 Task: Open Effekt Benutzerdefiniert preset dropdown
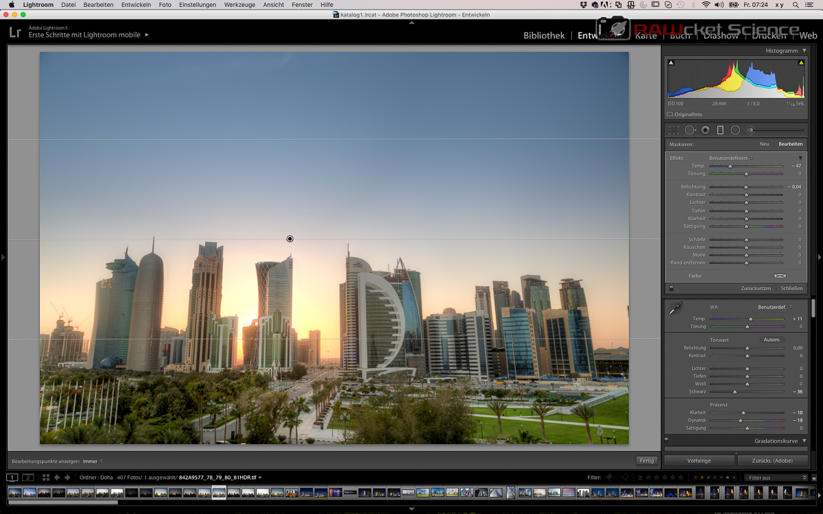tap(731, 158)
